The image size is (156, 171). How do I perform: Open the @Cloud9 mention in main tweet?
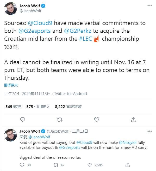click(40, 23)
